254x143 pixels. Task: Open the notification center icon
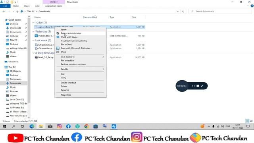[248, 126]
